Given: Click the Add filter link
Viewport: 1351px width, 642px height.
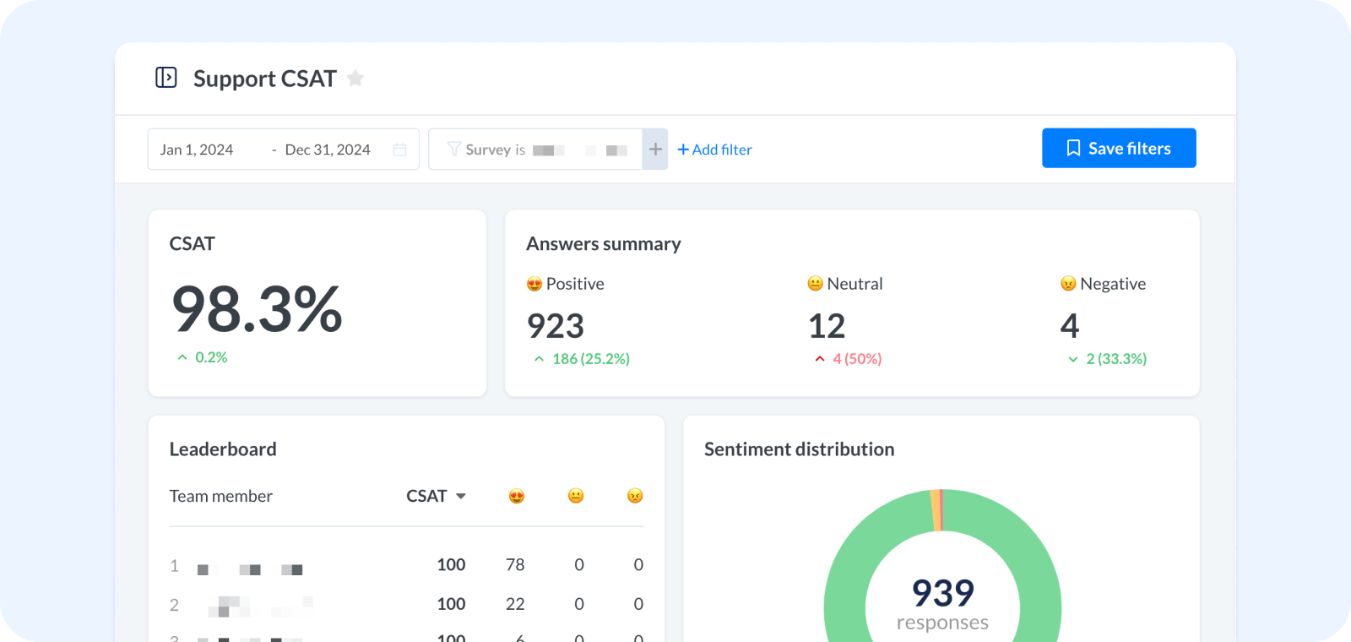Looking at the screenshot, I should [714, 150].
